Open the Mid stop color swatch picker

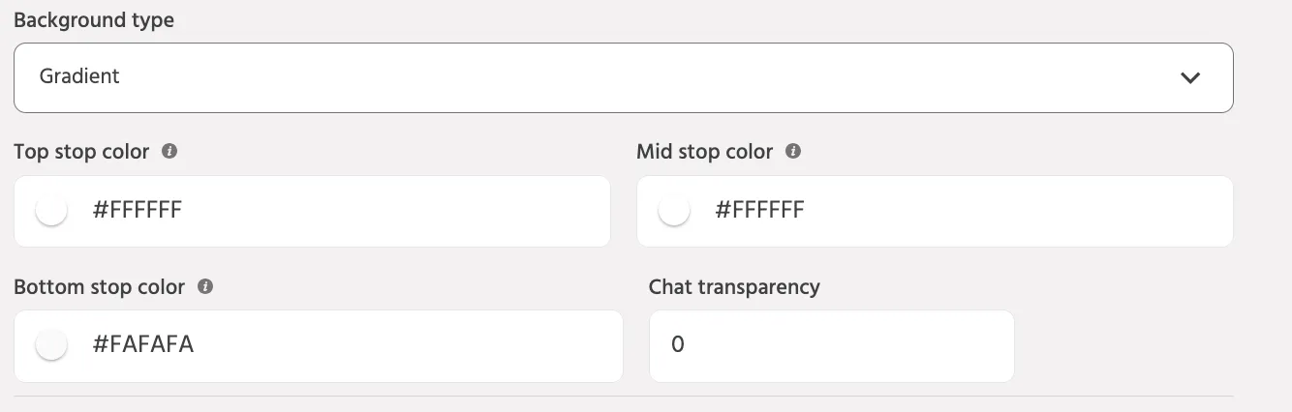tap(674, 211)
